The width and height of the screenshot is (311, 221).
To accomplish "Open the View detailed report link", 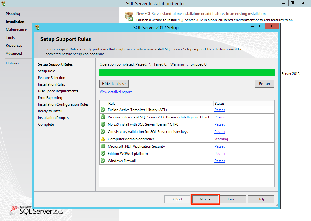I will [x=116, y=92].
